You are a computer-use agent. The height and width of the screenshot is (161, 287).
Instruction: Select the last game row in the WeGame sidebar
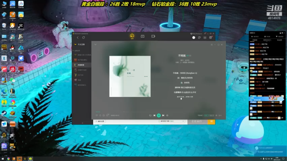[x=82, y=85]
